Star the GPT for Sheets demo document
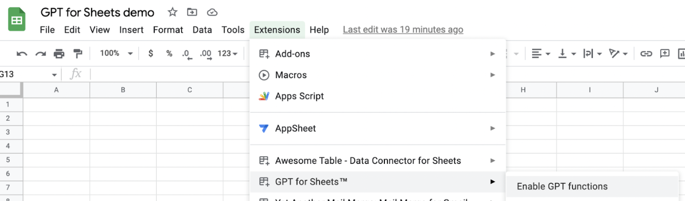Viewport: 685px width, 201px height. tap(172, 12)
